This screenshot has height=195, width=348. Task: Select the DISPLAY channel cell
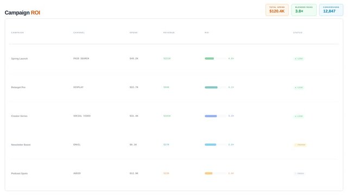tap(78, 87)
